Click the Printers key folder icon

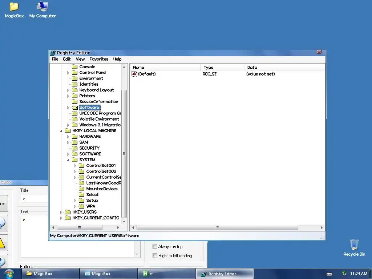75,96
